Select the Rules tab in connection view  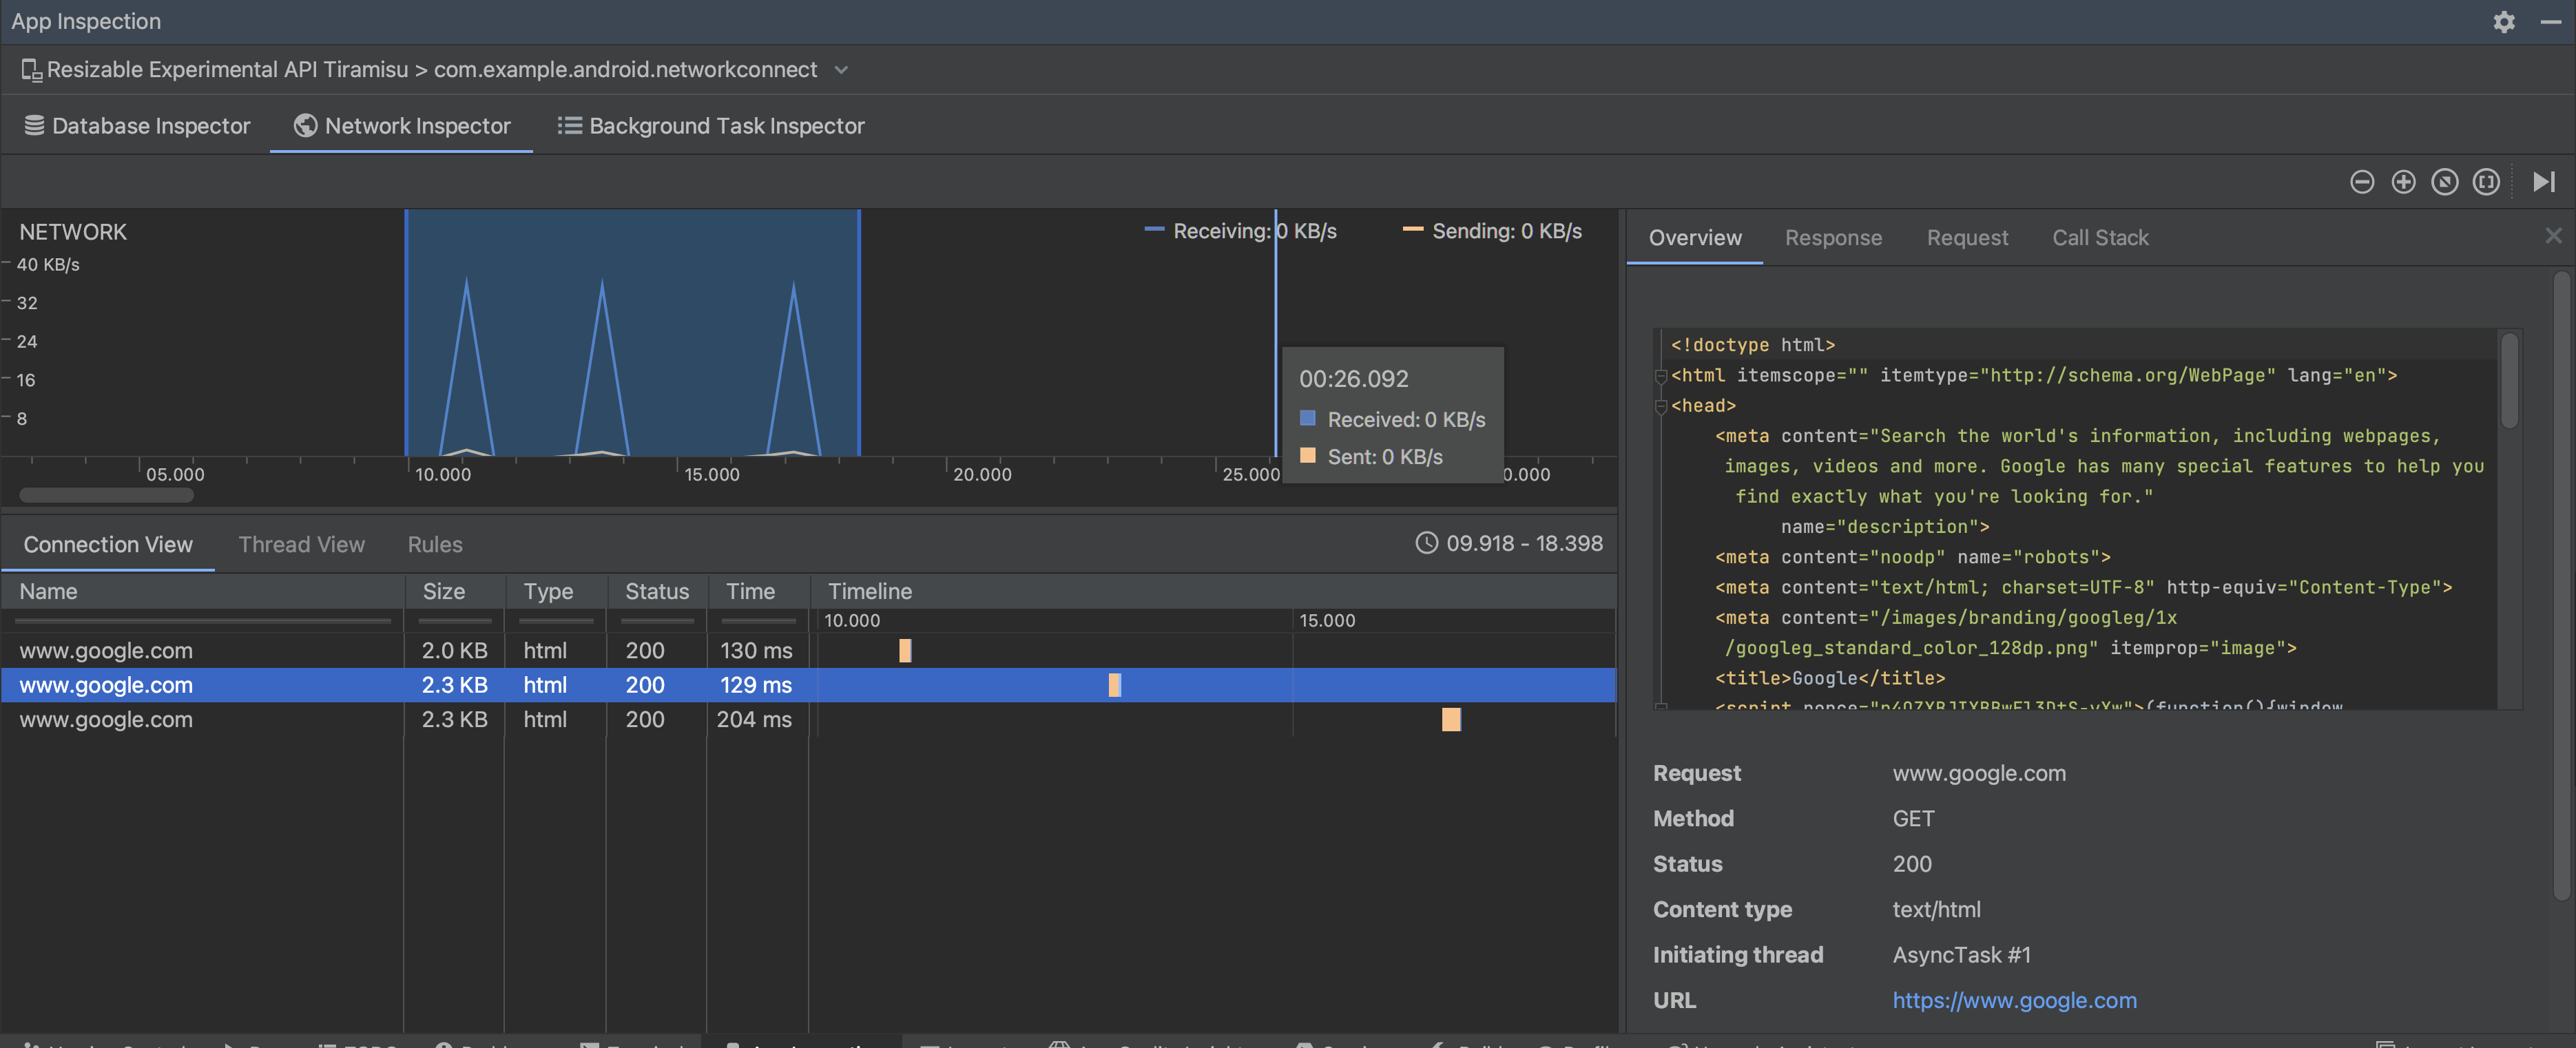[x=434, y=544]
